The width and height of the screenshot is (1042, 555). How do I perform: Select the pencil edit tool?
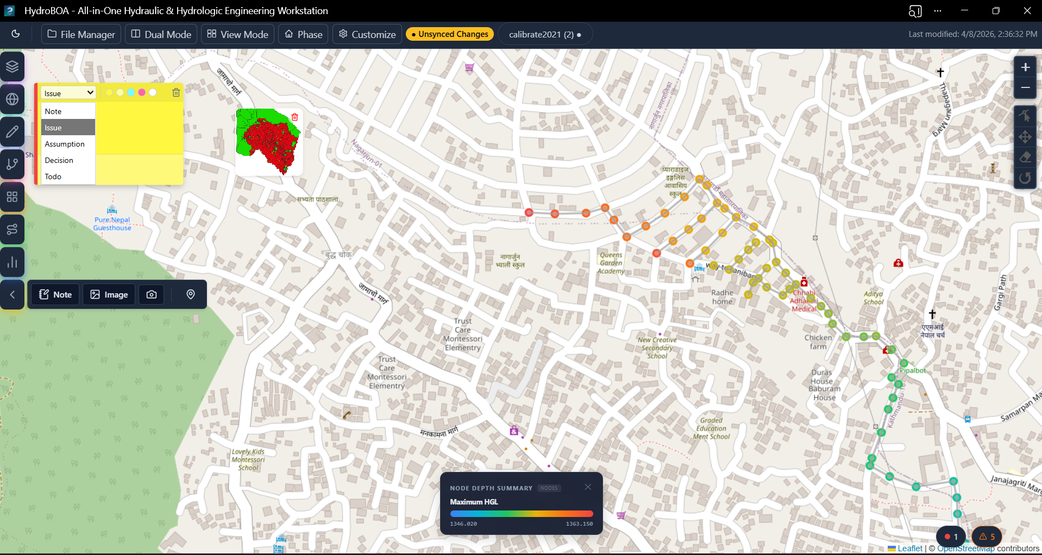point(12,132)
